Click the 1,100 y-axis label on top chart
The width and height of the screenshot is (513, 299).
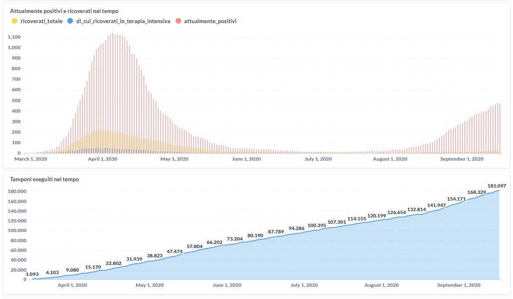coord(14,37)
